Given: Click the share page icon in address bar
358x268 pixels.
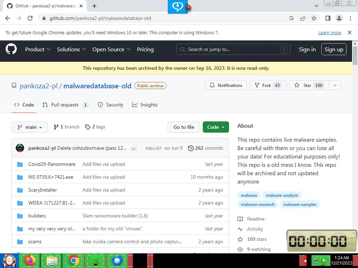Looking at the screenshot, I should click(x=303, y=18).
